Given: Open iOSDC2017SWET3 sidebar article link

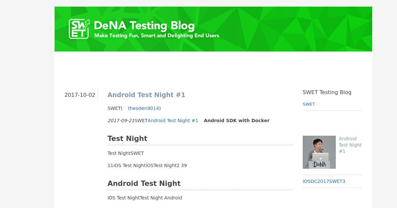Looking at the screenshot, I should [x=324, y=181].
